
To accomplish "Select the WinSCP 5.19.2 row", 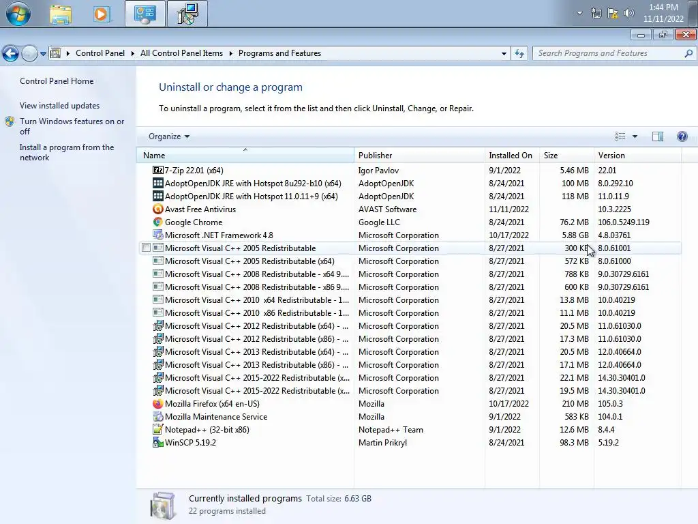I will click(409, 442).
